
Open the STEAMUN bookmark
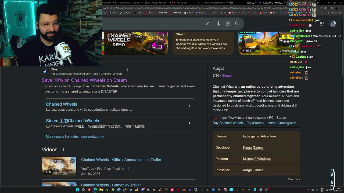tap(161, 13)
